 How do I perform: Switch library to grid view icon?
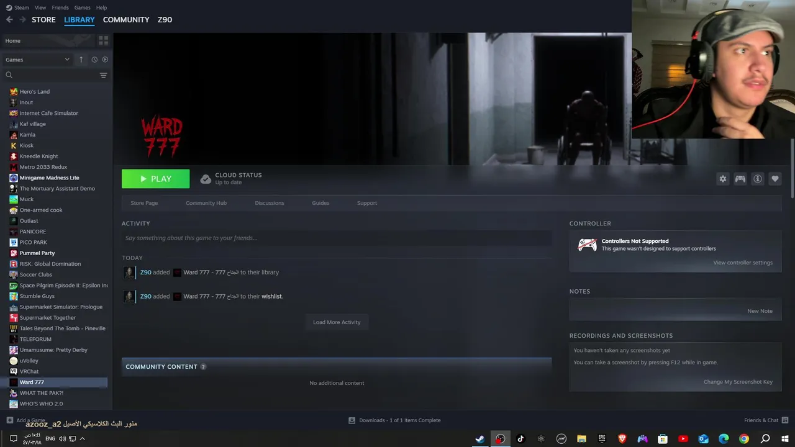103,40
